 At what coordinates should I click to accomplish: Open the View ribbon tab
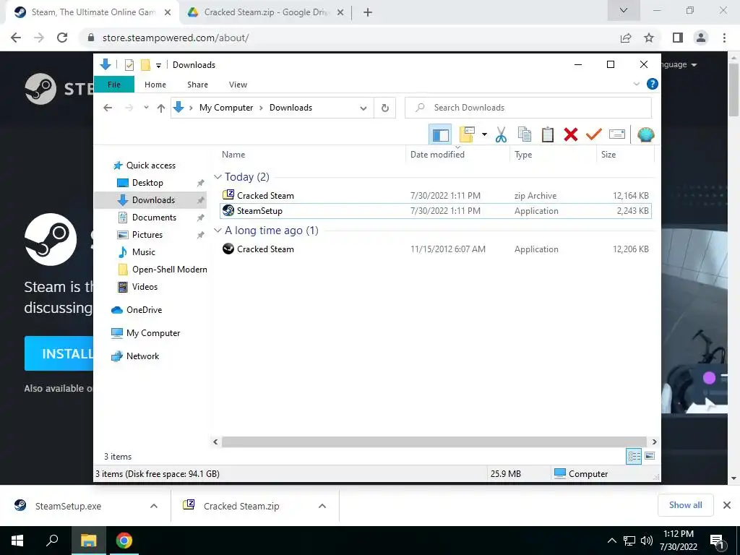coord(238,85)
